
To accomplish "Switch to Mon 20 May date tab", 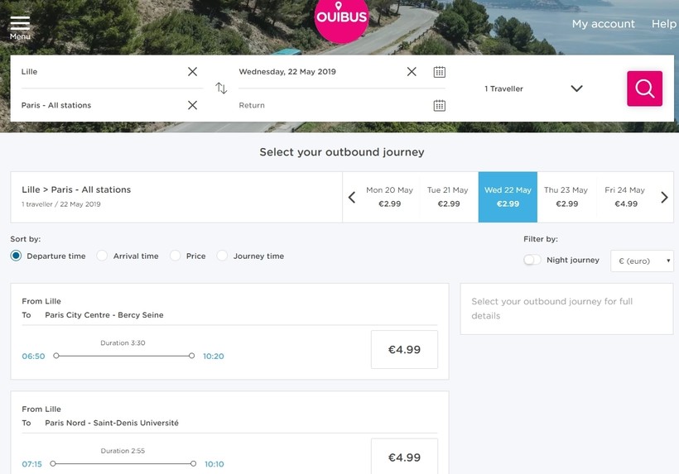I will point(389,197).
